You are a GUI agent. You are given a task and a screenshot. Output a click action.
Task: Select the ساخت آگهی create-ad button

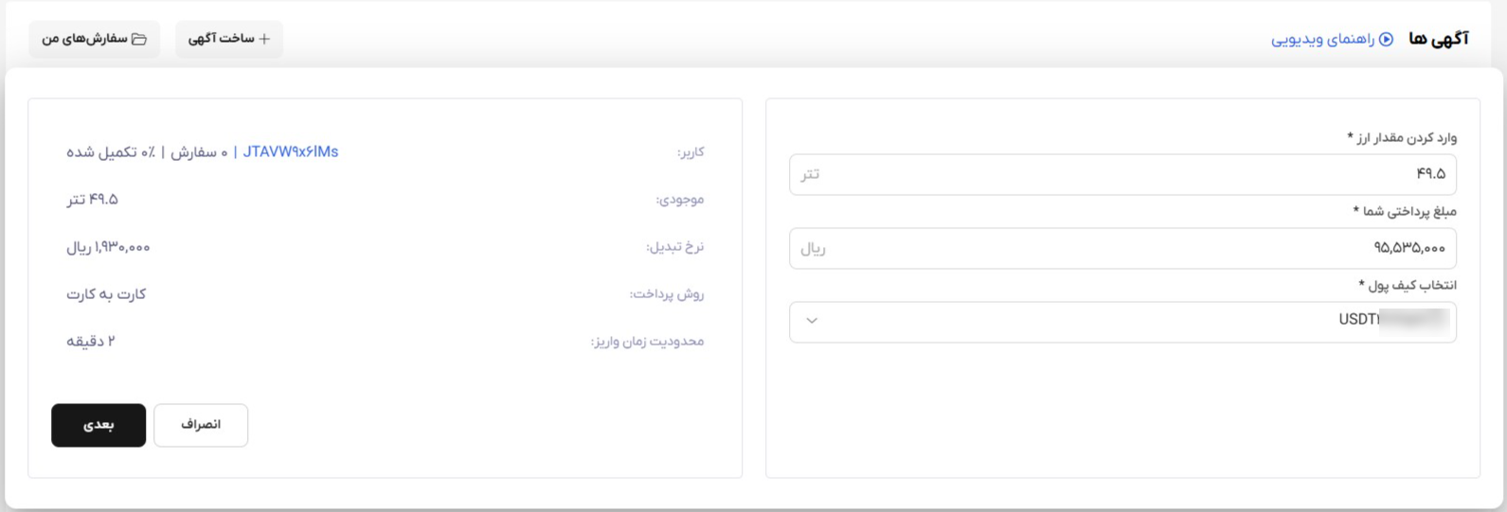(x=229, y=39)
